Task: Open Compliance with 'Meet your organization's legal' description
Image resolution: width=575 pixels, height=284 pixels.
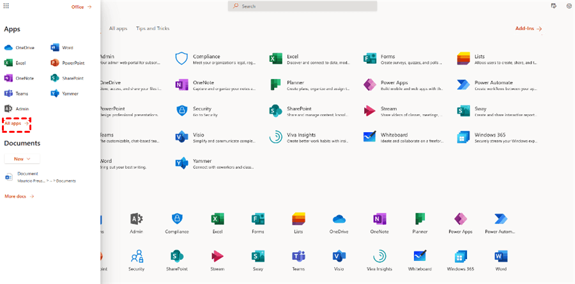Action: click(x=215, y=59)
